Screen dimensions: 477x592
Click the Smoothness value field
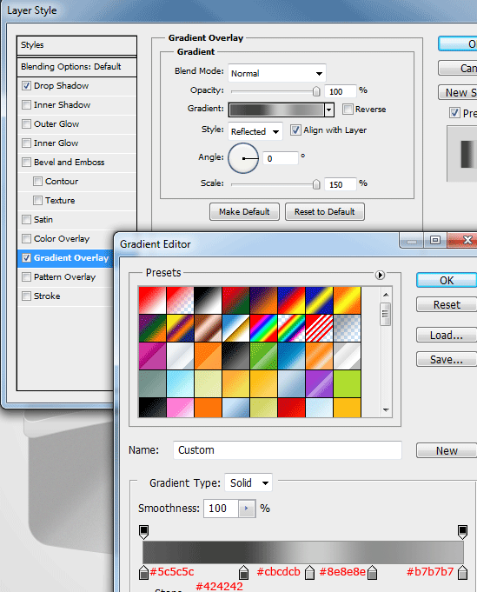[x=222, y=509]
